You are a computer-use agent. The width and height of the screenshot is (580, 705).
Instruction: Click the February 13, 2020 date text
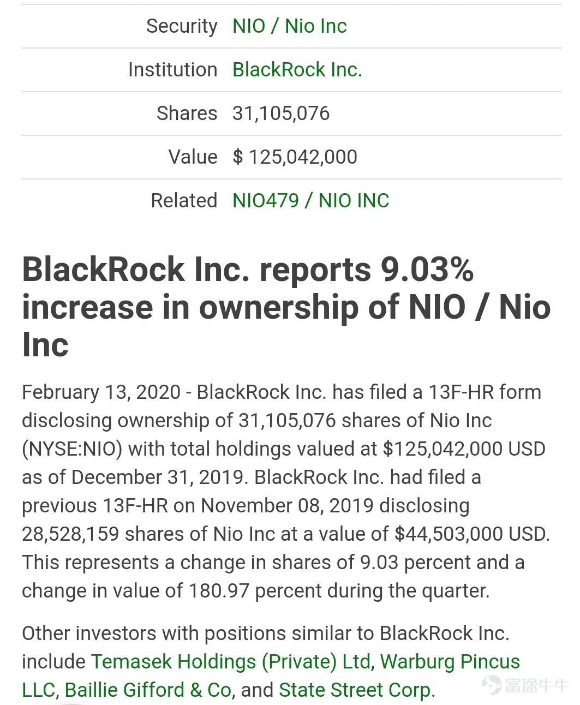point(101,392)
